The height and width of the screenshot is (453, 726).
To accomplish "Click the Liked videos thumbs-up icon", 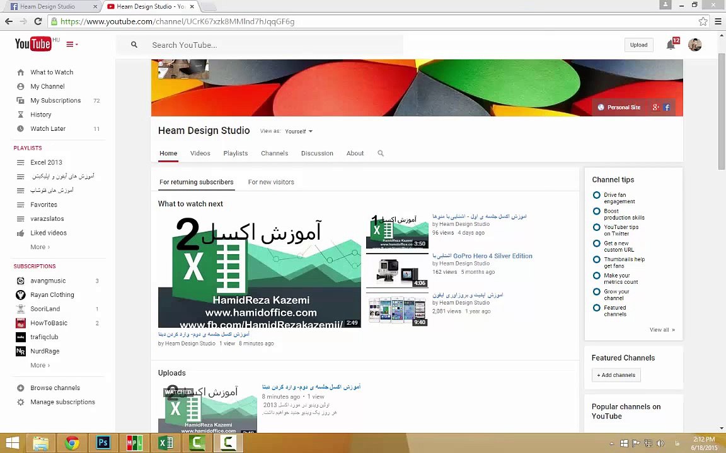I will coord(20,233).
